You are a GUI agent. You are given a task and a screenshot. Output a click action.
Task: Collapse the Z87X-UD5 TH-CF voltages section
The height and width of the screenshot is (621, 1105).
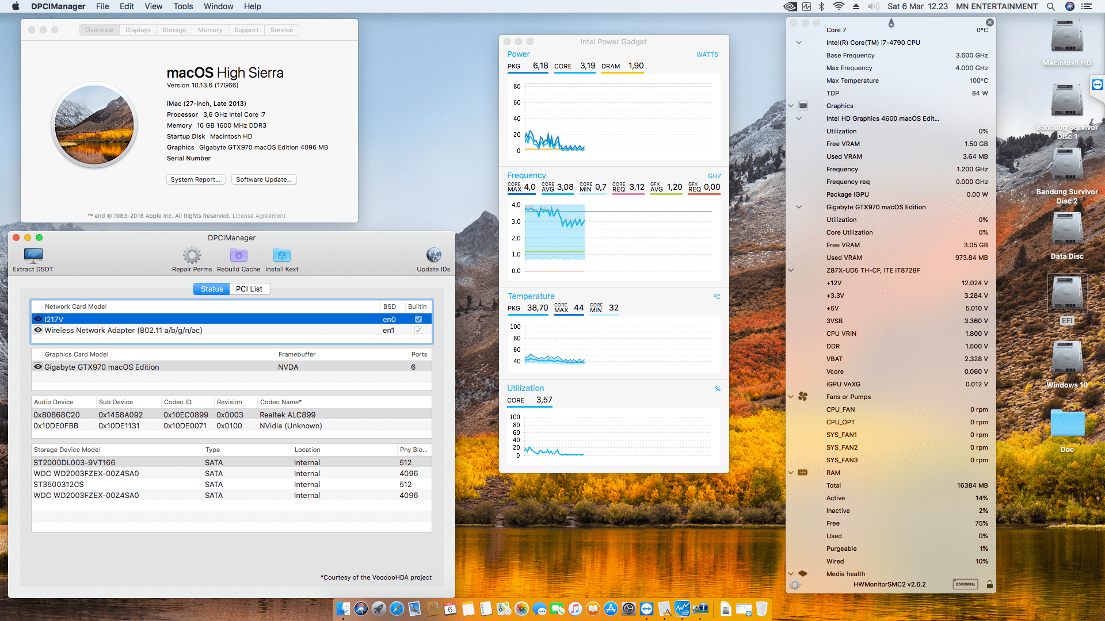[x=791, y=270]
